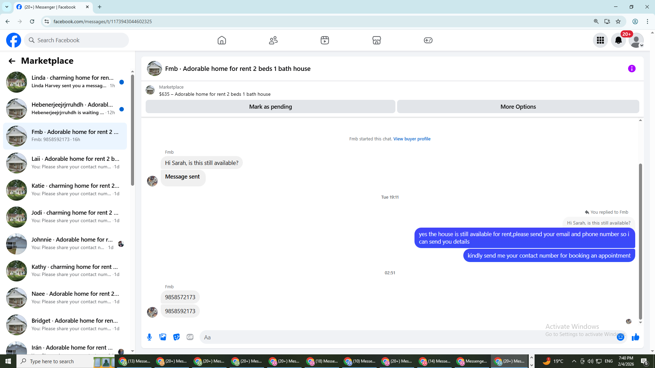Click Mark as pending button
Screen dimensions: 655x368
coord(270,107)
